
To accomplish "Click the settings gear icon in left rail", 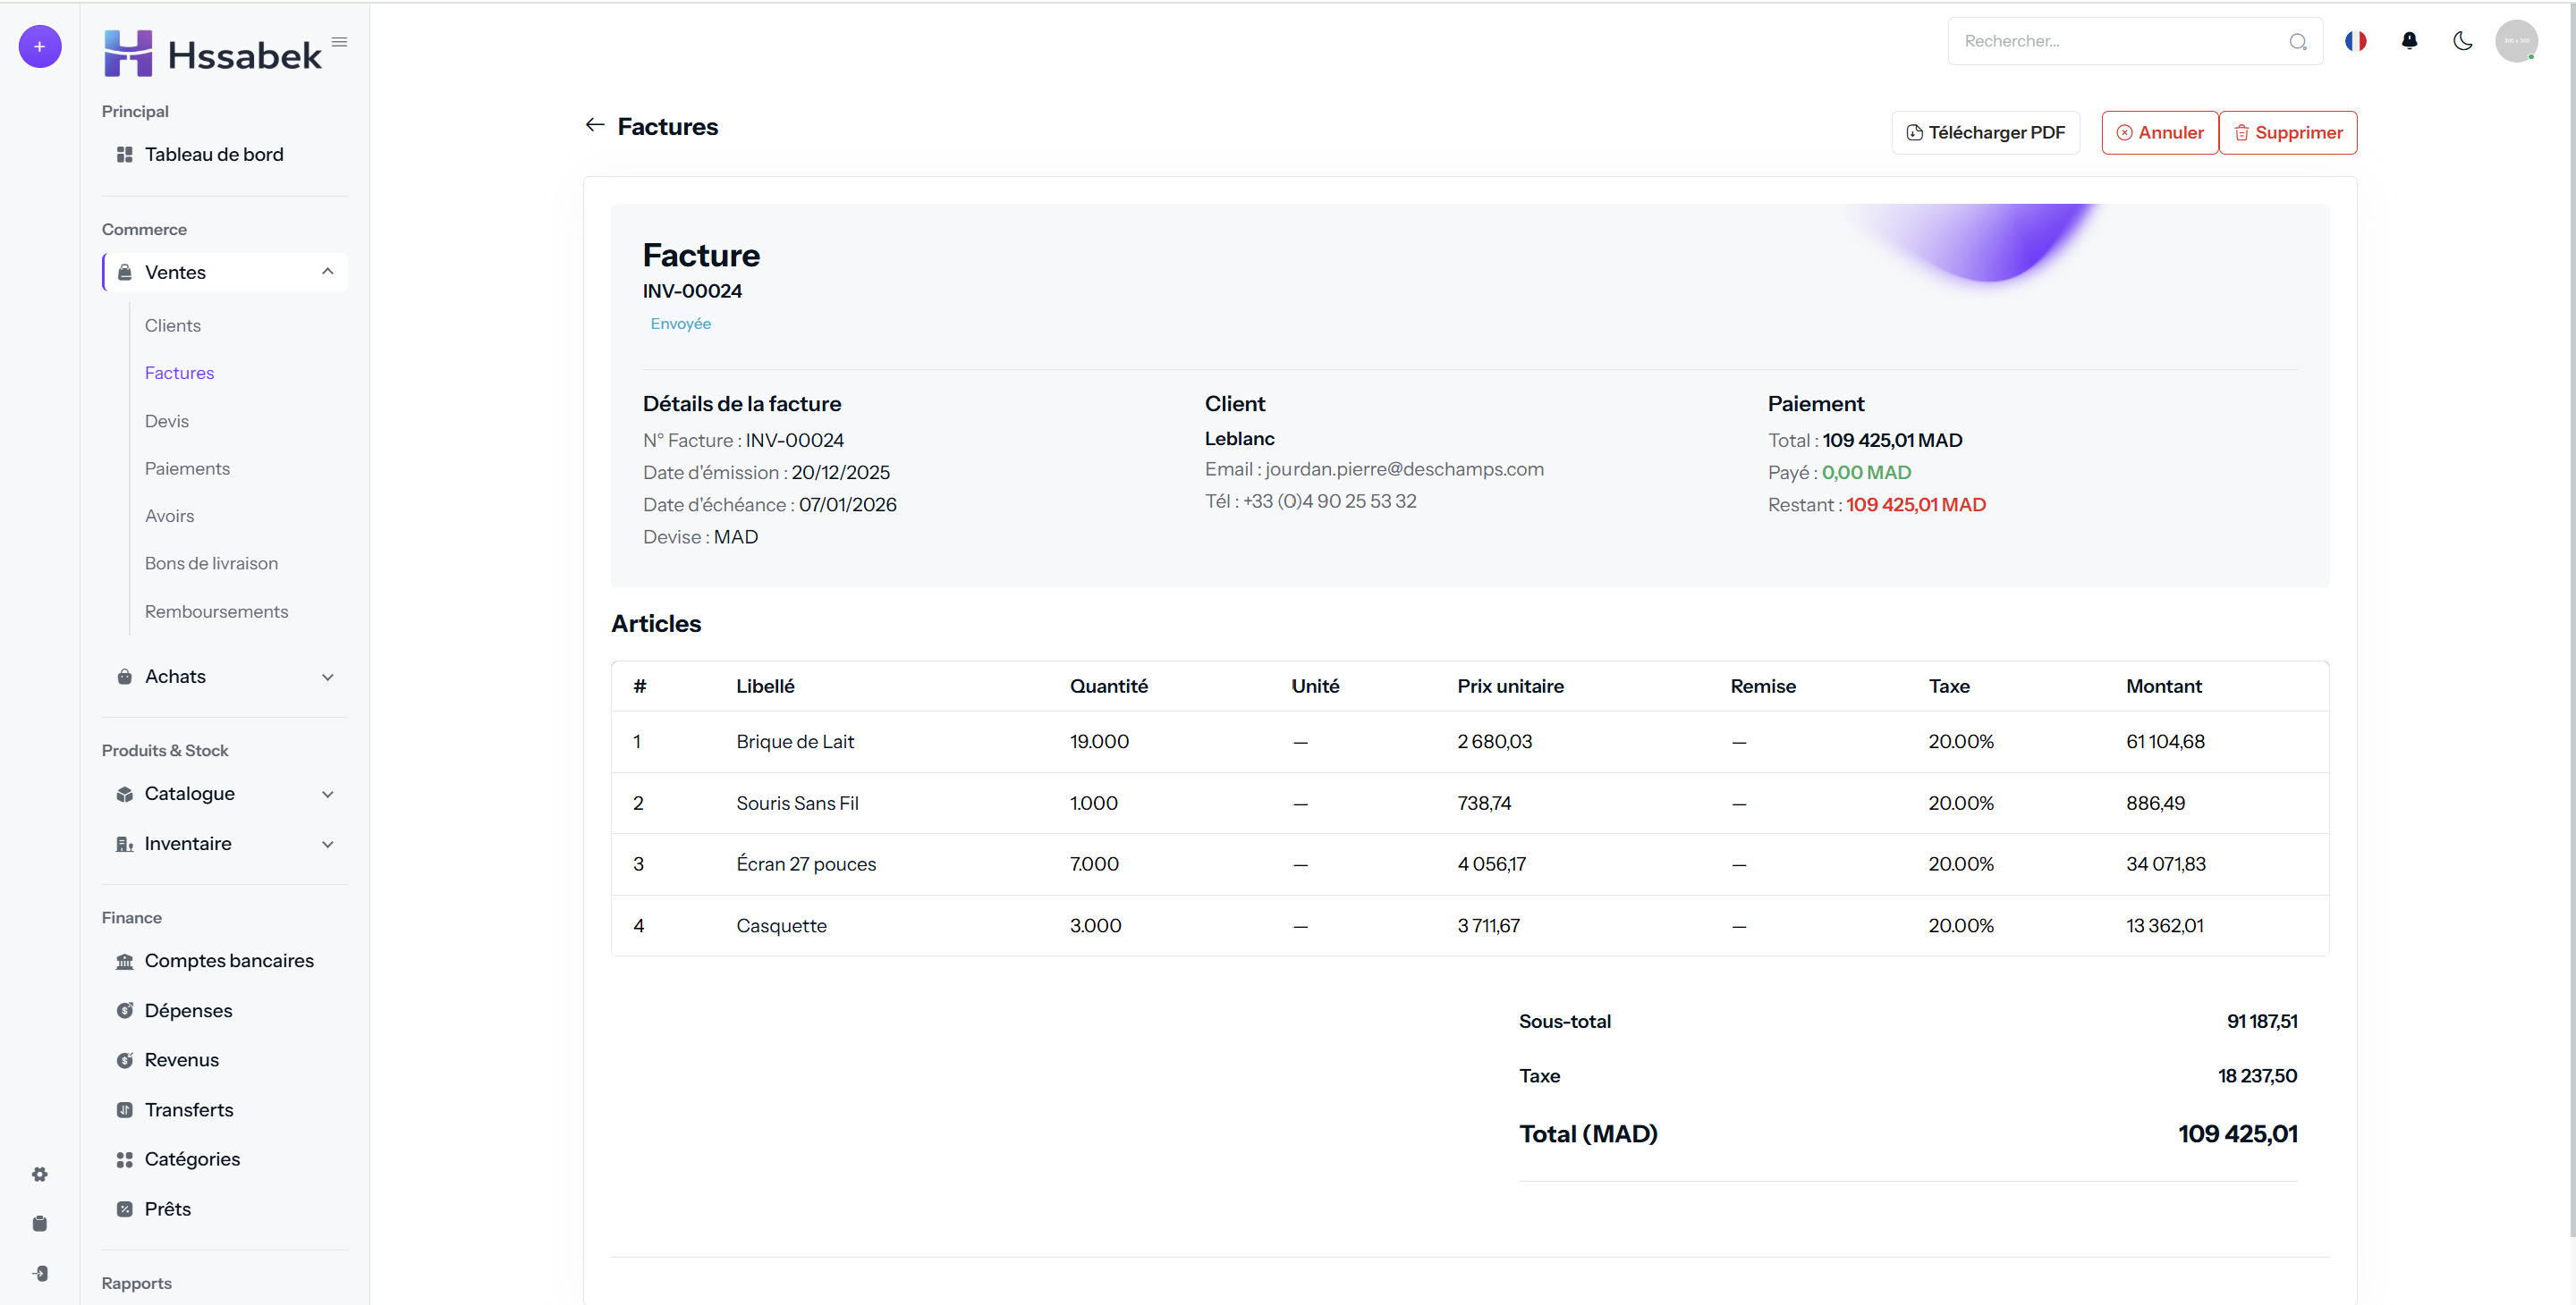I will [40, 1174].
